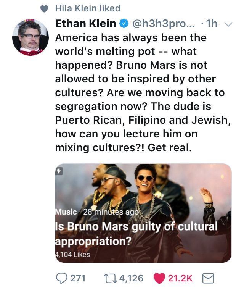This screenshot has height=289, width=244.
Task: Retweet with the retweet arrows icon
Action: point(111,278)
